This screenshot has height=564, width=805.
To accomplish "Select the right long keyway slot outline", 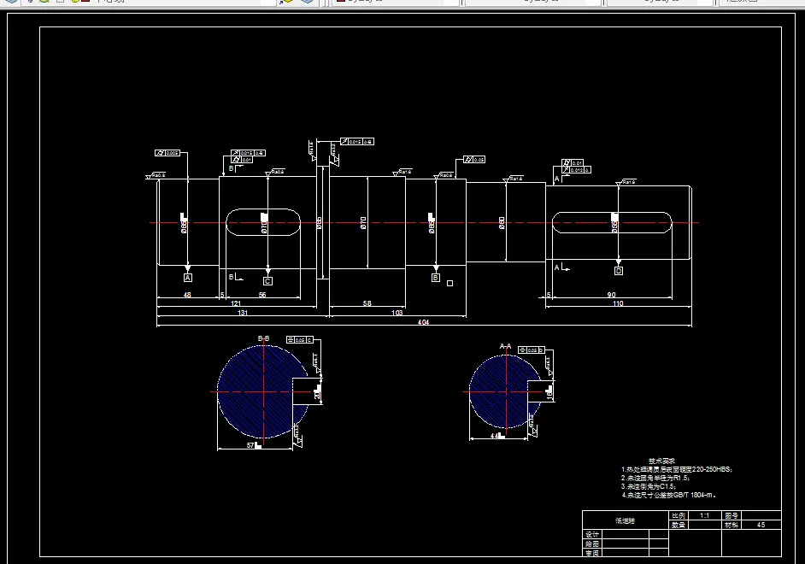I will (x=612, y=222).
